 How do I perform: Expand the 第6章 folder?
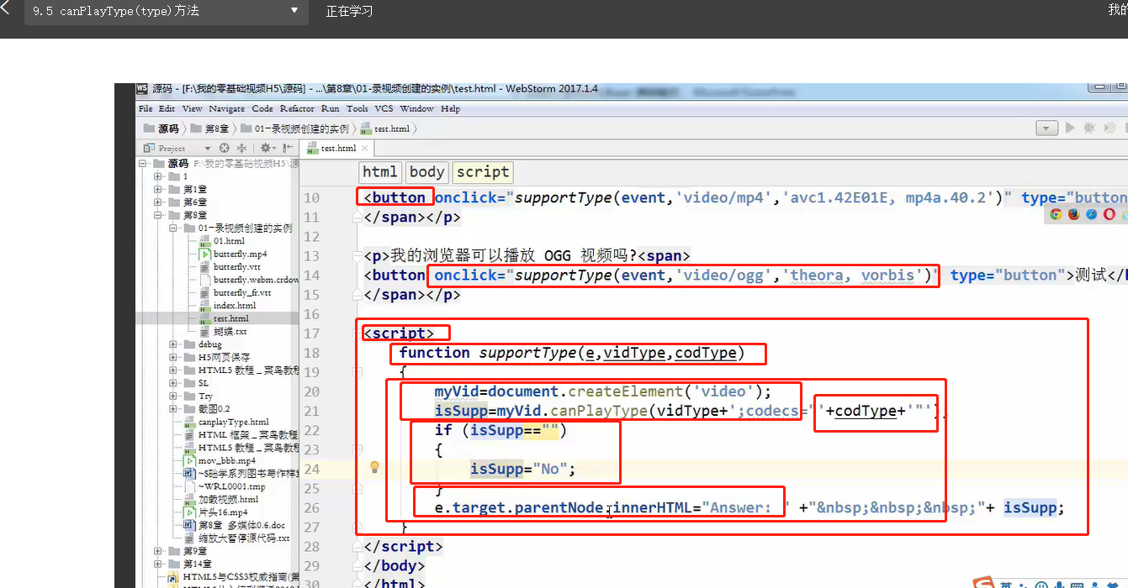(x=158, y=202)
